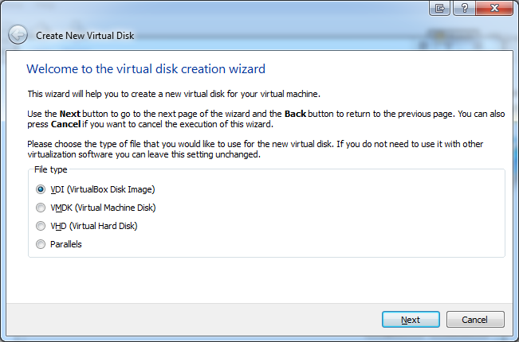This screenshot has height=342, width=519.
Task: Click the 'Welcome to the virtual disk creation wizard' heading
Action: click(x=146, y=69)
